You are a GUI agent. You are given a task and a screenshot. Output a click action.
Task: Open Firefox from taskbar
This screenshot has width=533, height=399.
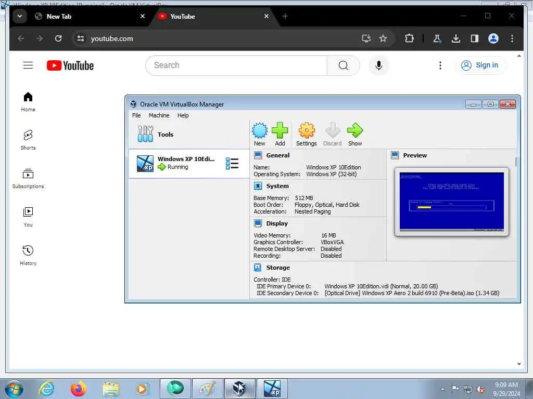coord(78,389)
